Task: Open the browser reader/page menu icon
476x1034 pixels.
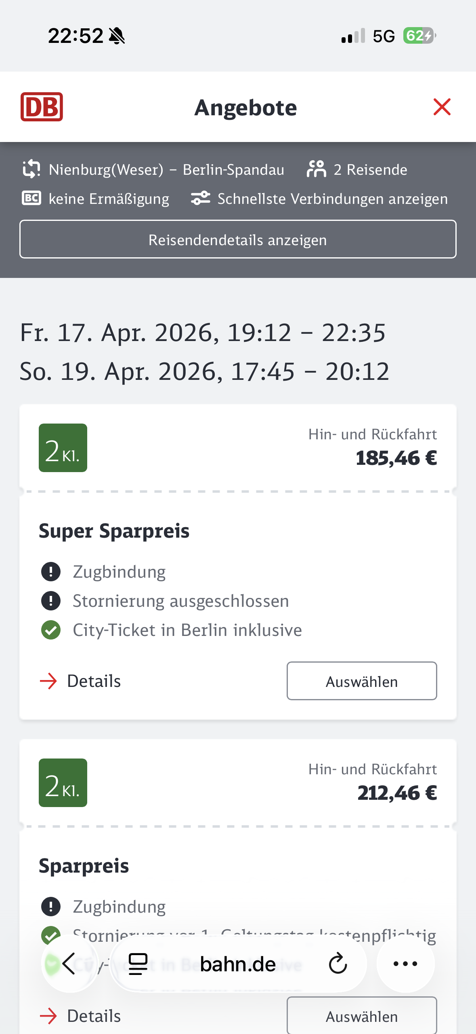Action: tap(138, 964)
